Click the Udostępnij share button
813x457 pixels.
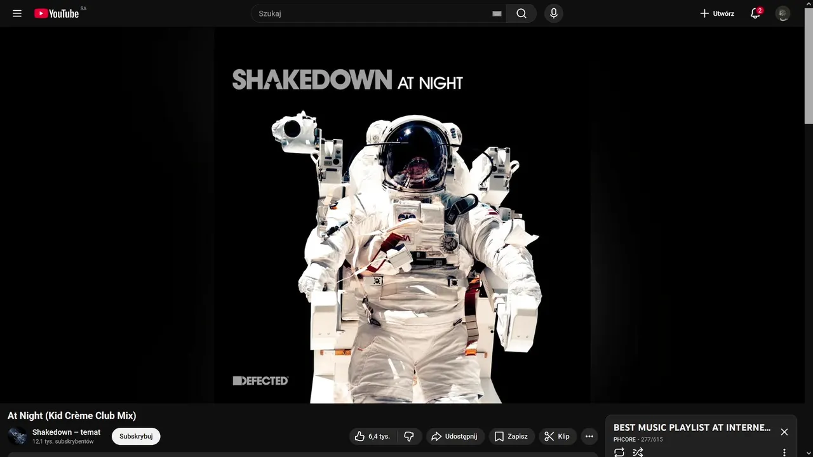tap(455, 436)
